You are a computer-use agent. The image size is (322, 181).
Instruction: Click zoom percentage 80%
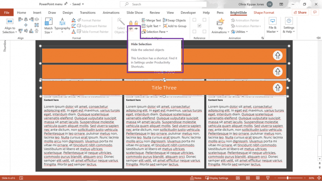click(x=312, y=178)
